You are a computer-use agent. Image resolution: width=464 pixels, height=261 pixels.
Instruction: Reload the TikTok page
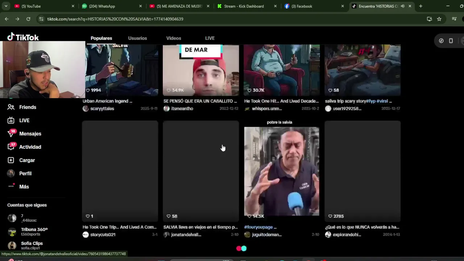point(28,19)
